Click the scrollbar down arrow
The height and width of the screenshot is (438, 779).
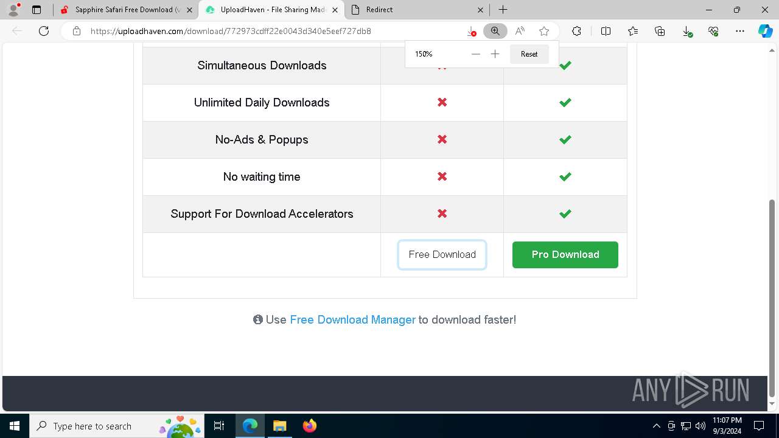tap(772, 403)
